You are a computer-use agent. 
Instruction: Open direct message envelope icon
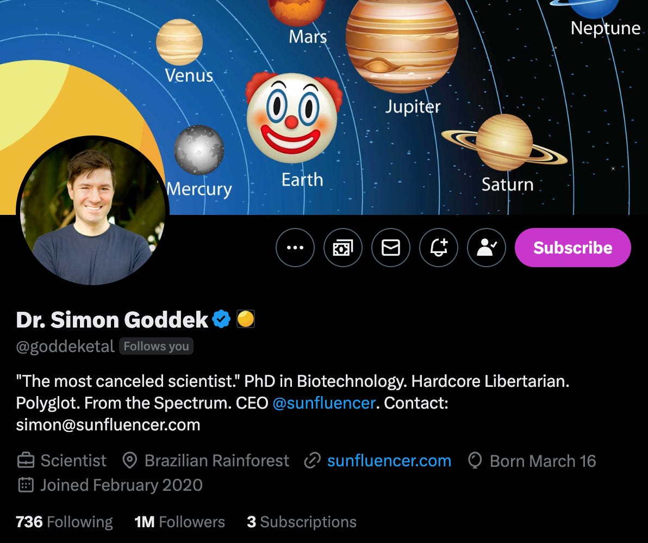point(391,248)
